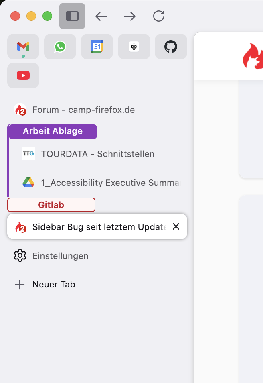Click Neuer Tab to open a tab
Viewport: 263px width, 383px height.
[54, 285]
